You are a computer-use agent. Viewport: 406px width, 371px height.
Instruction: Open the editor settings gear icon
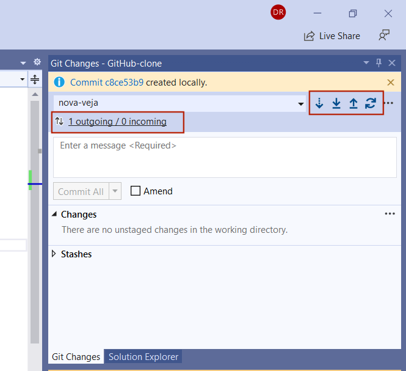37,62
